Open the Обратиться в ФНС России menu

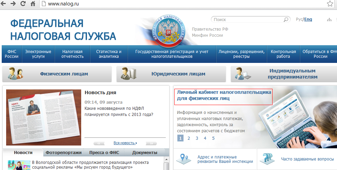(x=319, y=54)
